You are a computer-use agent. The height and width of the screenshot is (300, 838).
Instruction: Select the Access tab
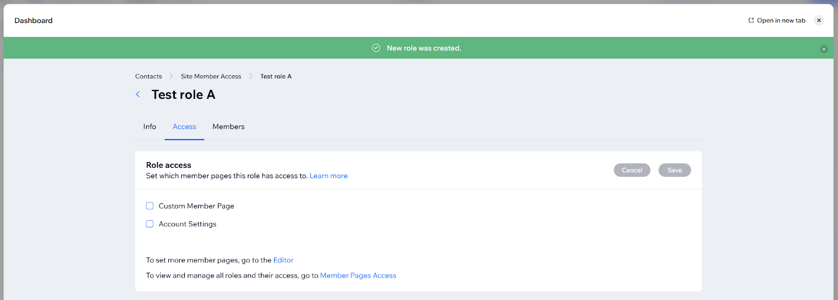point(184,127)
